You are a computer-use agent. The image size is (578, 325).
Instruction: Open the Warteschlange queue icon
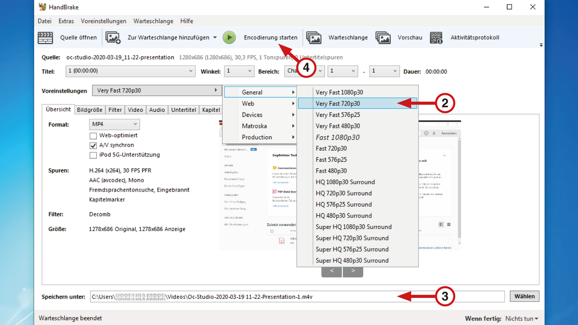(x=314, y=38)
